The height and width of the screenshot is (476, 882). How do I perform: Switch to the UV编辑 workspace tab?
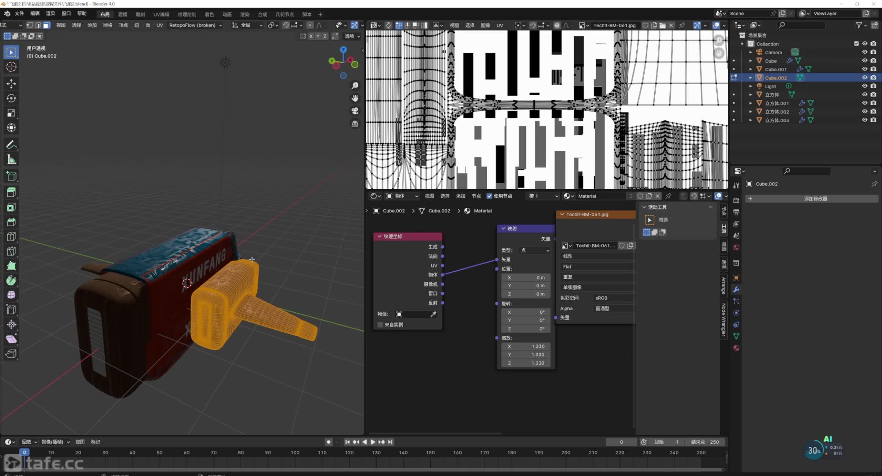pyautogui.click(x=161, y=14)
